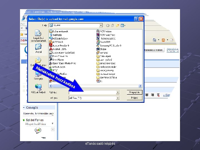200x150 pixels.
Task: Click the chat search field Keresés, hozzáadás vagy
Action: [x=39, y=114]
